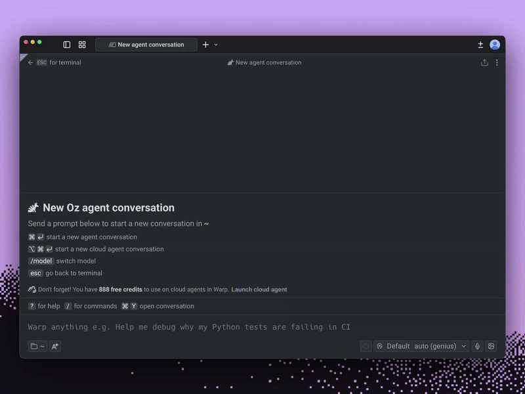
Task: Click the /model switch model badge
Action: coord(41,261)
